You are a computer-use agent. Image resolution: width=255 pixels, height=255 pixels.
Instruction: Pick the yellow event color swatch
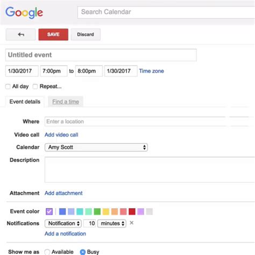click(x=106, y=211)
